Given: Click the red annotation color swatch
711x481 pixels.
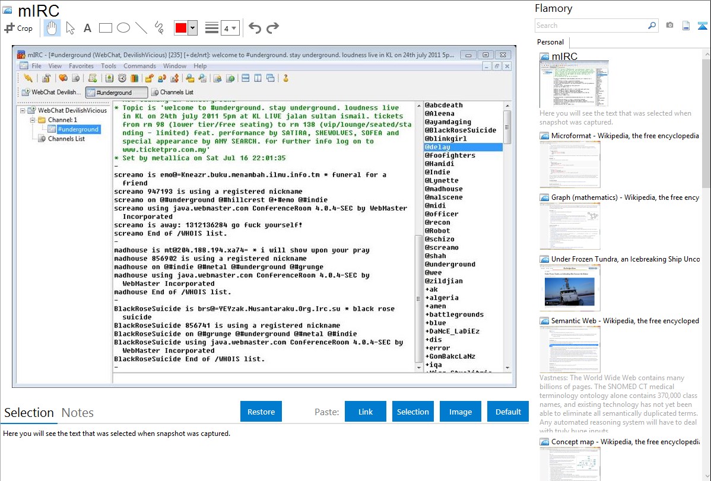Looking at the screenshot, I should click(181, 28).
